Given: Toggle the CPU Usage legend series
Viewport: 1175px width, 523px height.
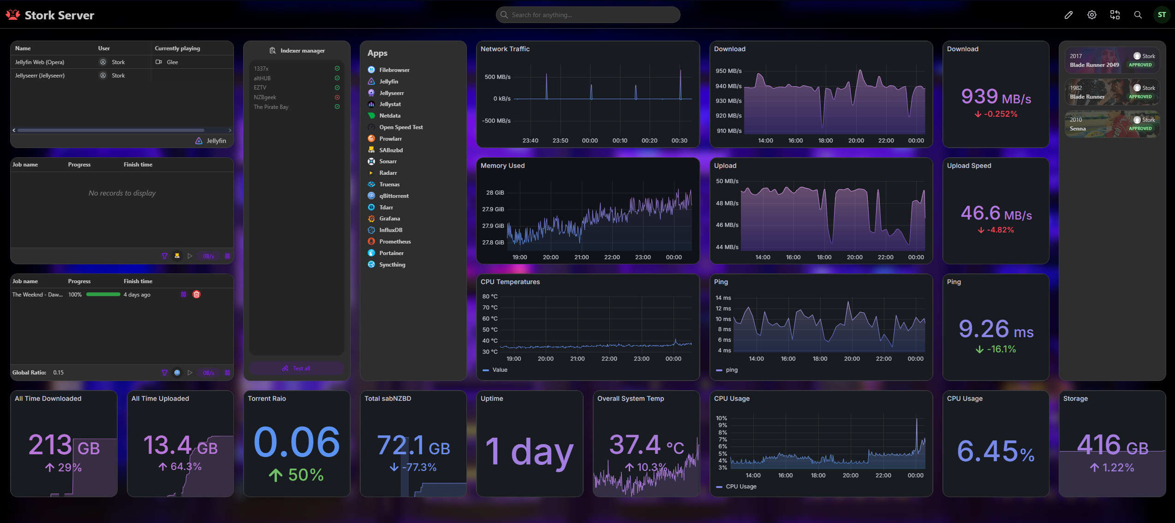Looking at the screenshot, I should coord(736,487).
